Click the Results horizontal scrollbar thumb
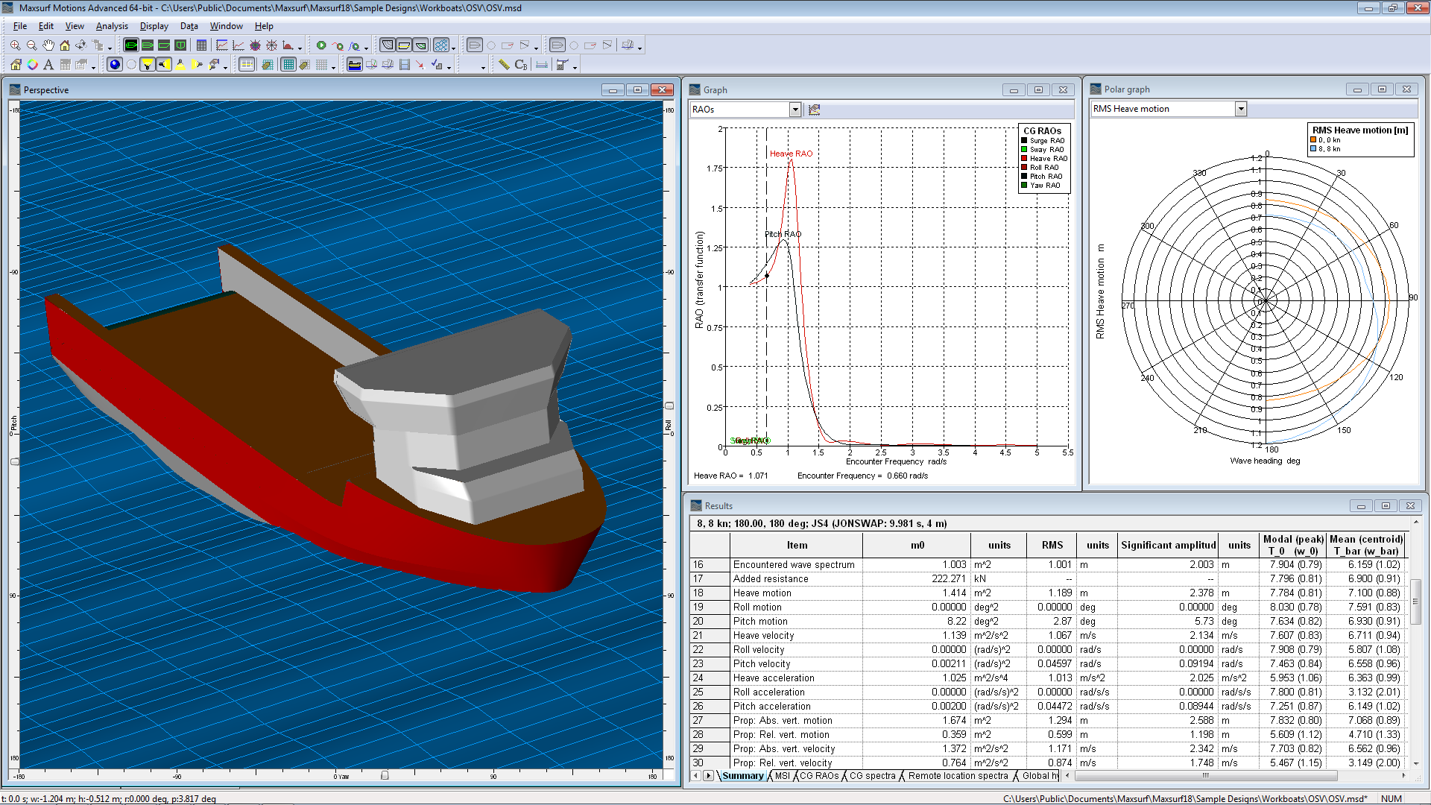Viewport: 1431px width, 805px height. (x=1205, y=776)
